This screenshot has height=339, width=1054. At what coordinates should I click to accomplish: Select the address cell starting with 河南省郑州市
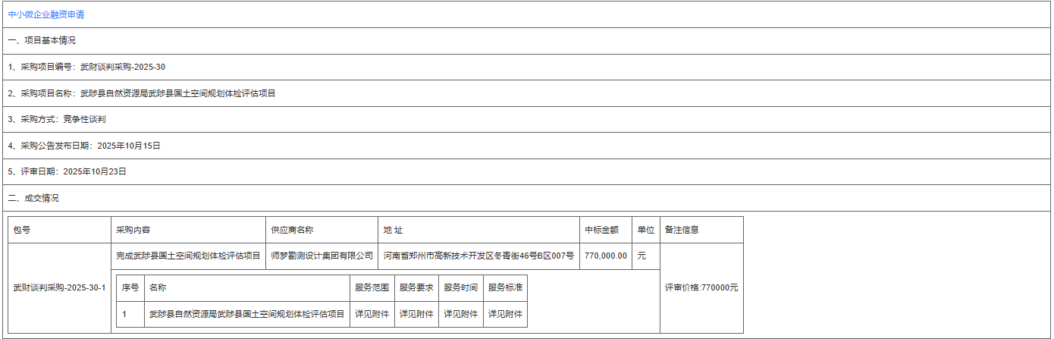click(478, 256)
